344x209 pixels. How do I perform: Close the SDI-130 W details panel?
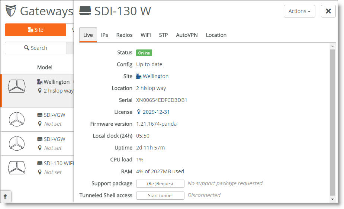328,11
